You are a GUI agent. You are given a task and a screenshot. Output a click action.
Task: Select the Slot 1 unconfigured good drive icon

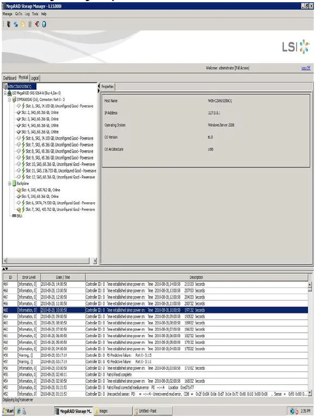18,106
